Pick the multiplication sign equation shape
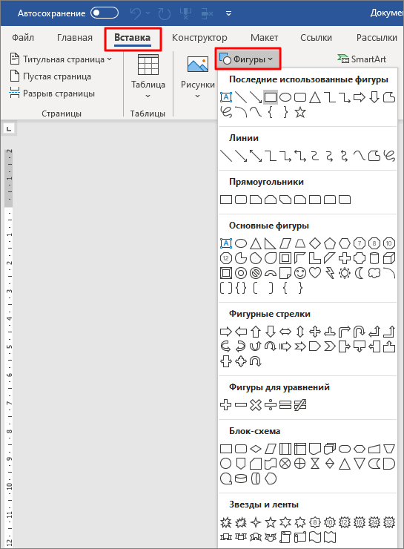 tap(256, 405)
